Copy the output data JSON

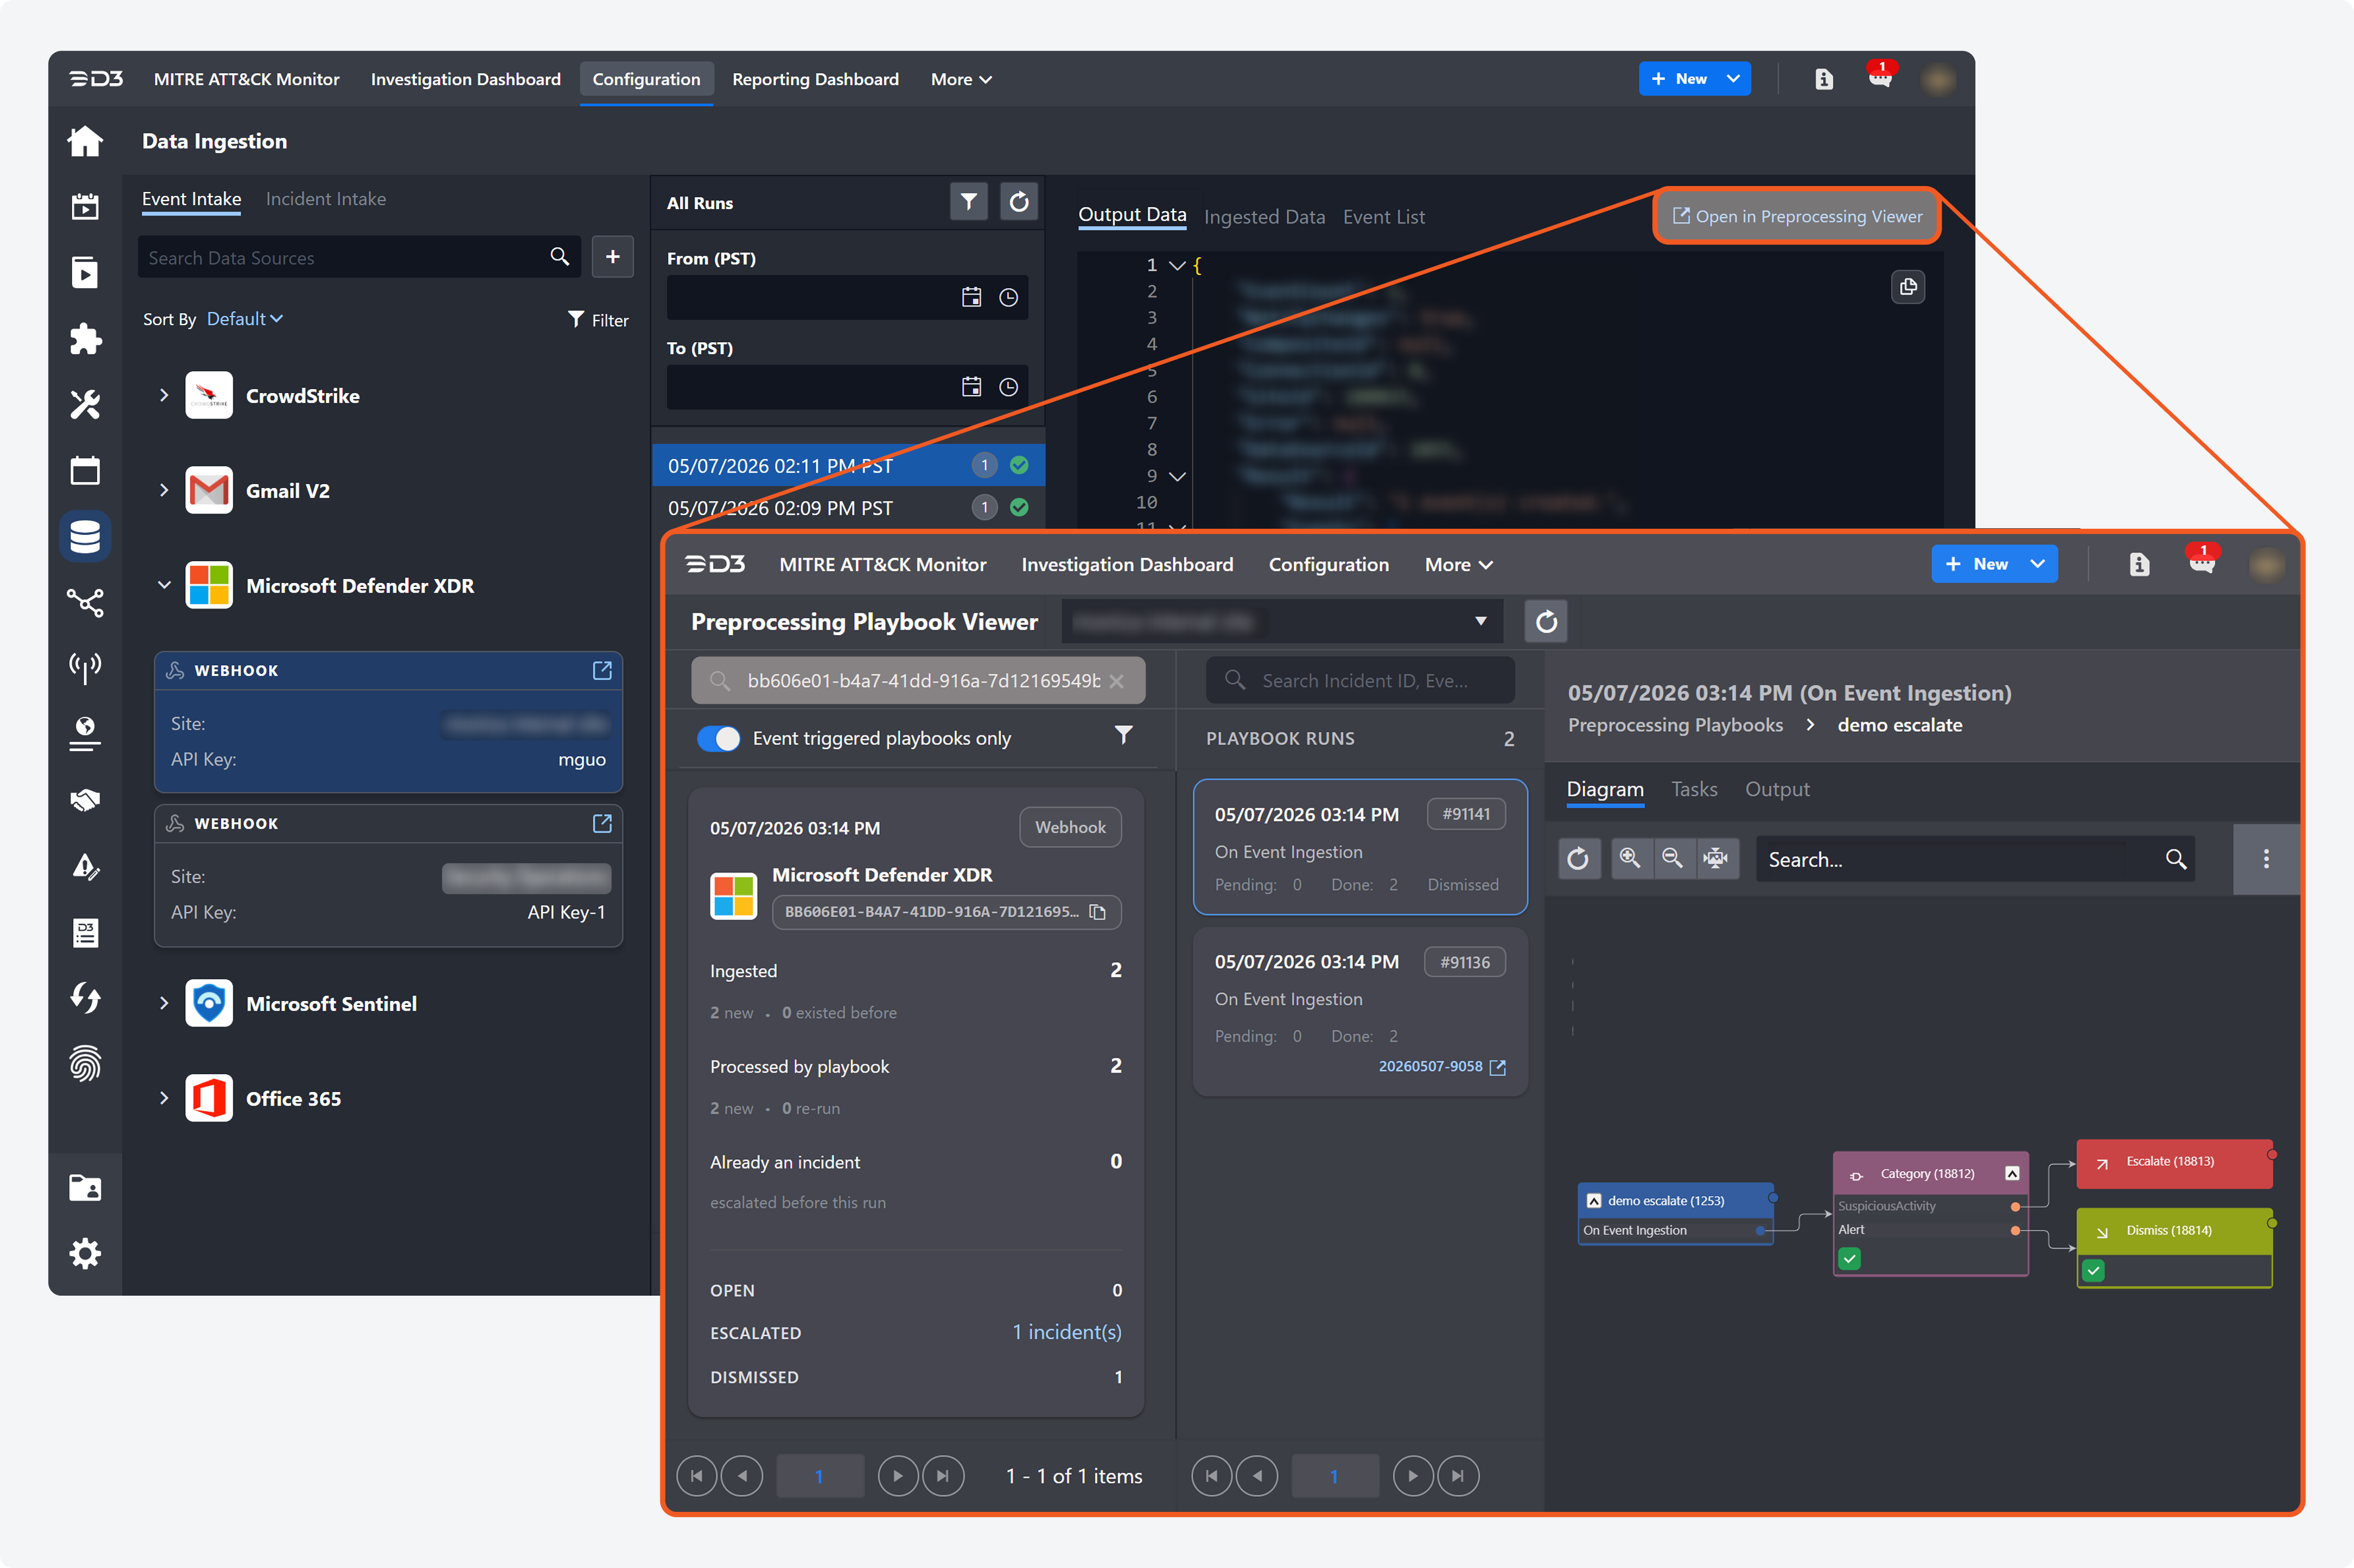click(1907, 287)
